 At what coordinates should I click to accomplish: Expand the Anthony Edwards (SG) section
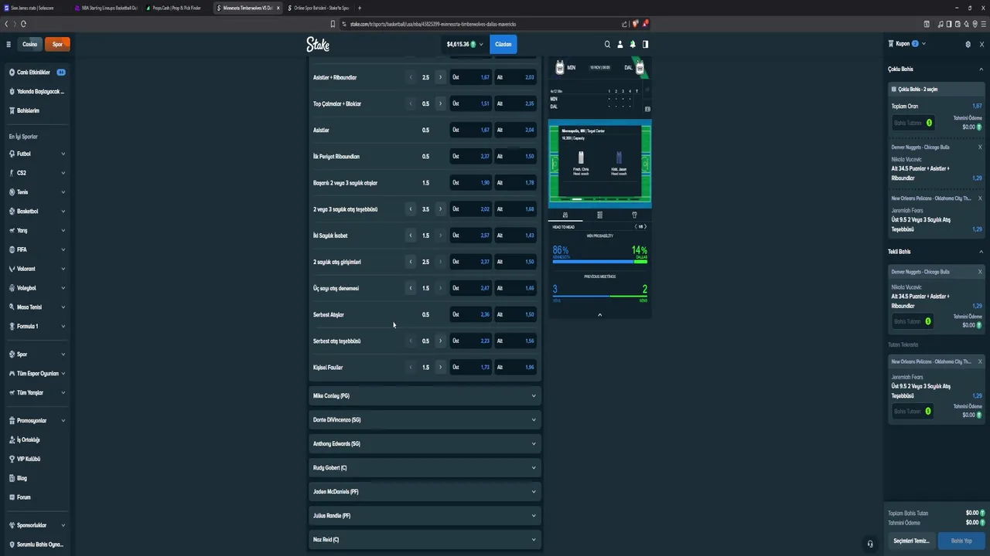425,443
